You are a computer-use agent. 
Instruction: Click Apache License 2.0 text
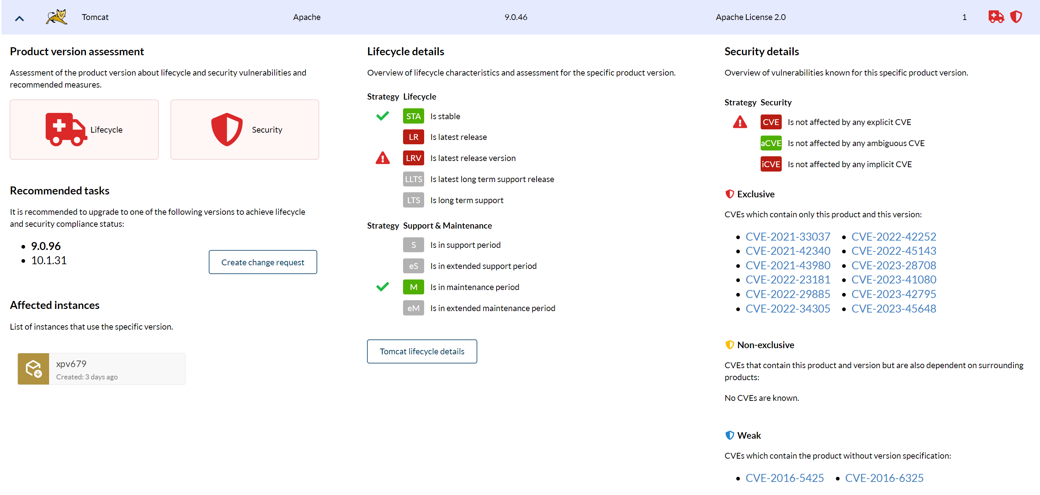(x=750, y=17)
